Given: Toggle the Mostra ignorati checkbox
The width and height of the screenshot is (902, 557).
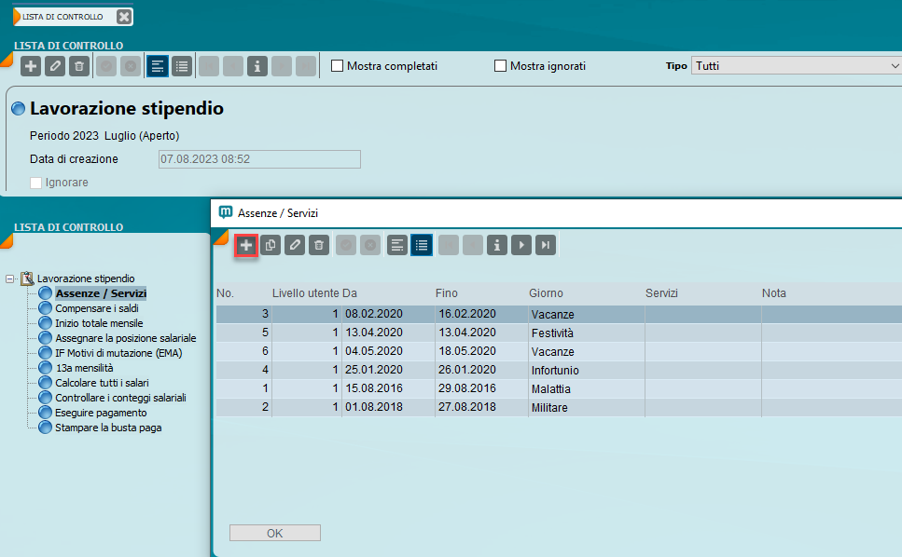Looking at the screenshot, I should [500, 66].
